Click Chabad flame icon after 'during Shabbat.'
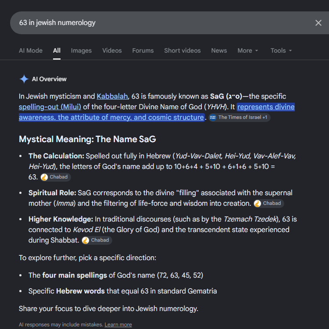 point(86,240)
